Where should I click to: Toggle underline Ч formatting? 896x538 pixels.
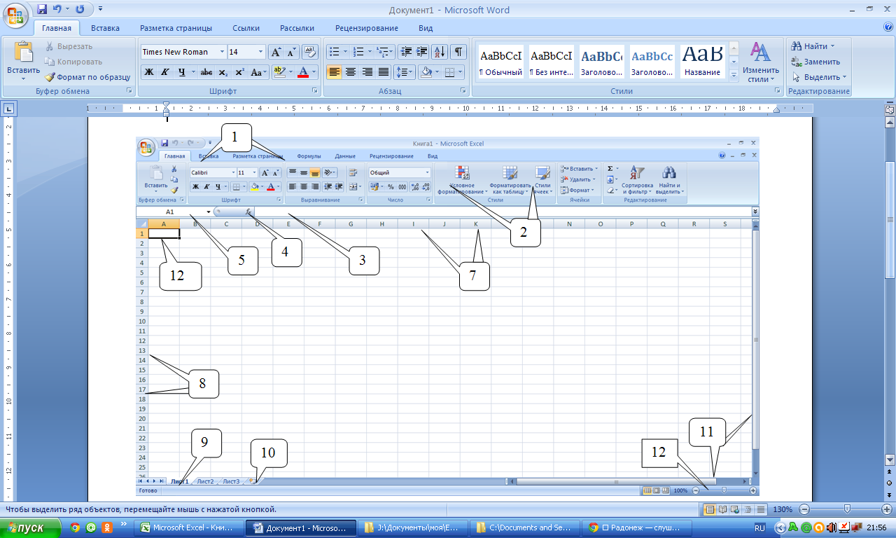[x=181, y=72]
